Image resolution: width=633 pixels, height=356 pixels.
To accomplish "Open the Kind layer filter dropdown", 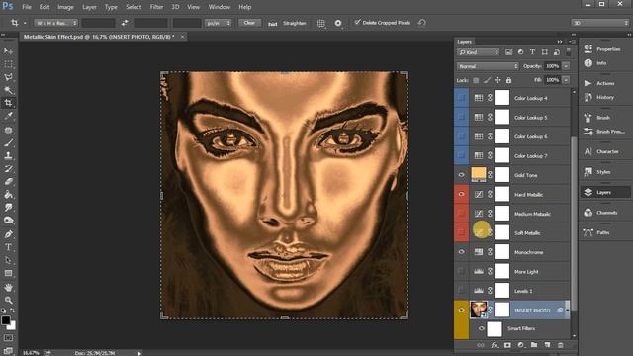I will (479, 52).
